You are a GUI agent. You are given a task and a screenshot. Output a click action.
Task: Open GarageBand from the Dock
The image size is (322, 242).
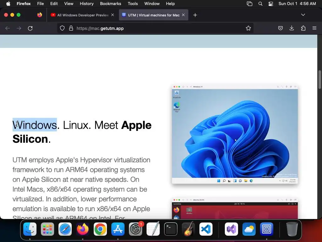188,229
